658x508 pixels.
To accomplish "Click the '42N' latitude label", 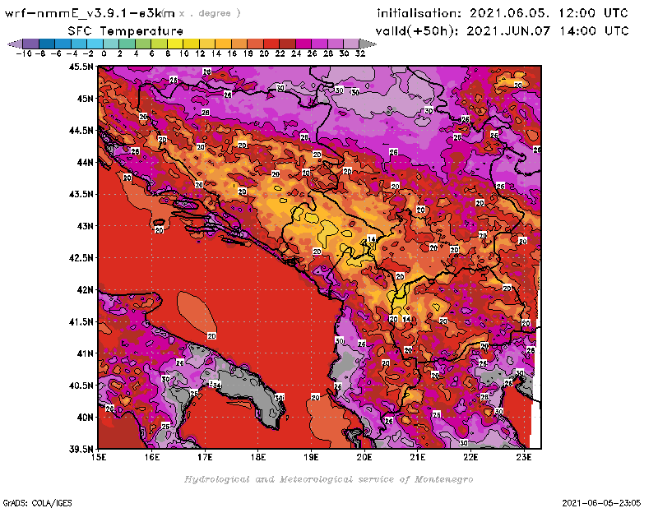I will pos(86,290).
